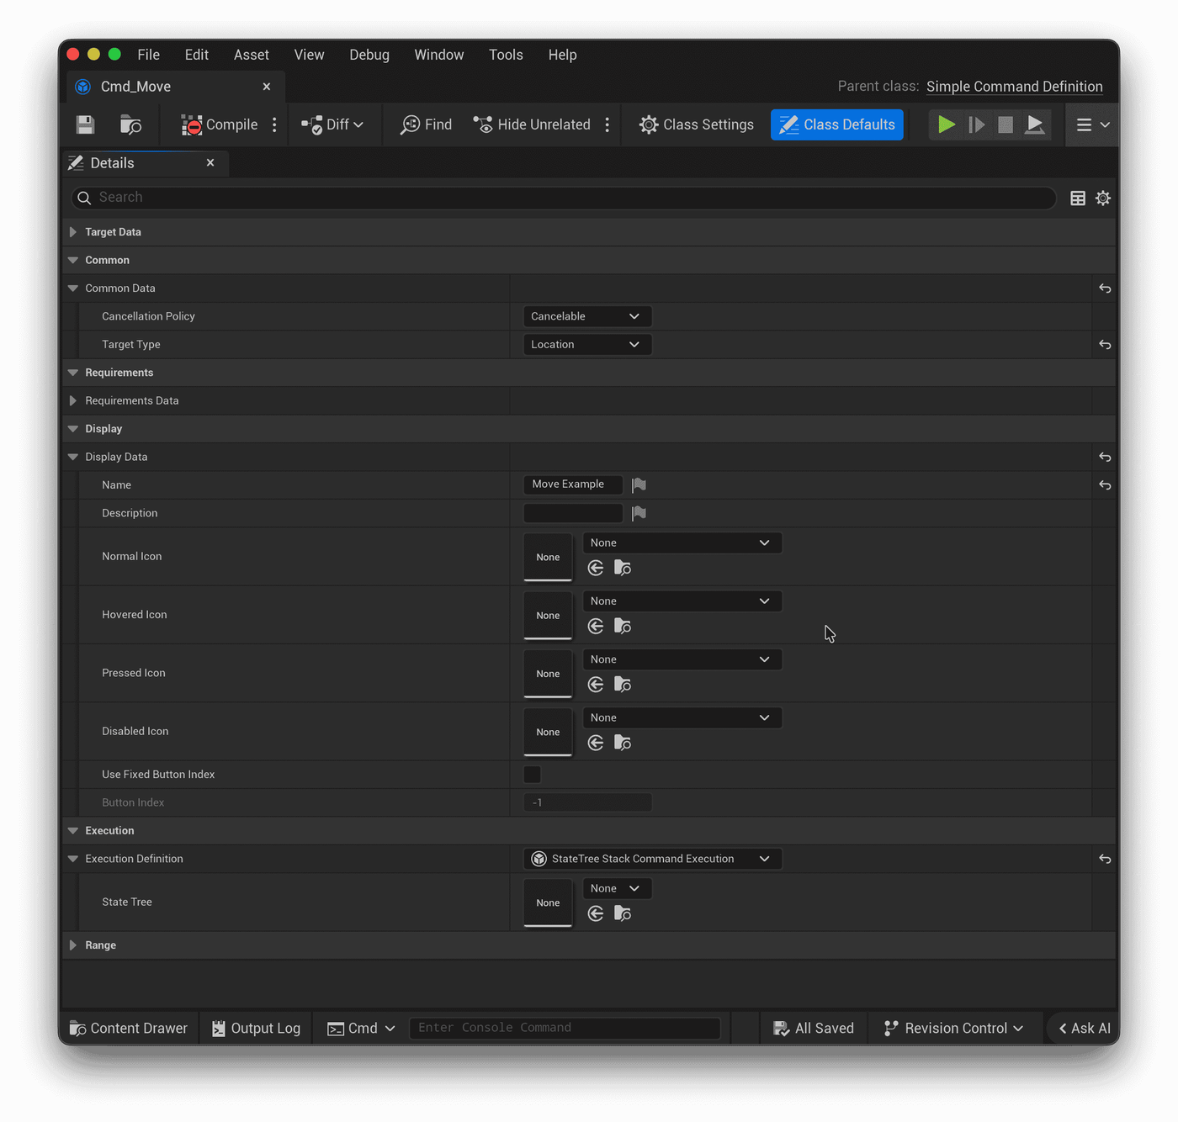This screenshot has width=1178, height=1122.
Task: Open the Execution Definition class dropdown
Action: click(x=653, y=859)
